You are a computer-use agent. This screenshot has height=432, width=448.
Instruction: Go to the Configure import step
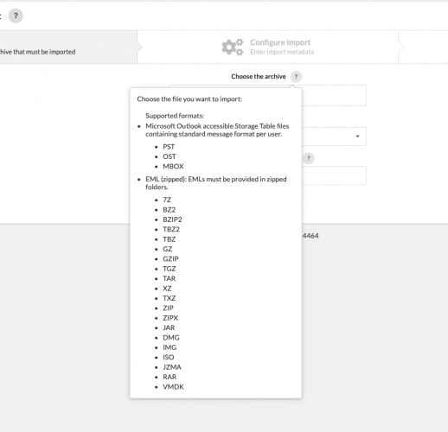pyautogui.click(x=267, y=47)
